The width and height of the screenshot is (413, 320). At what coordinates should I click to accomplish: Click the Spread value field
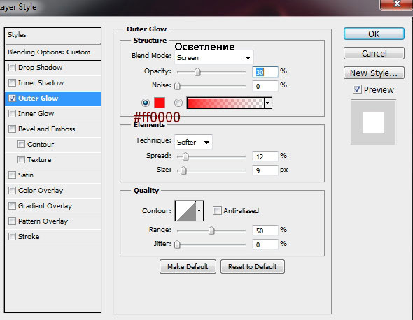click(265, 157)
